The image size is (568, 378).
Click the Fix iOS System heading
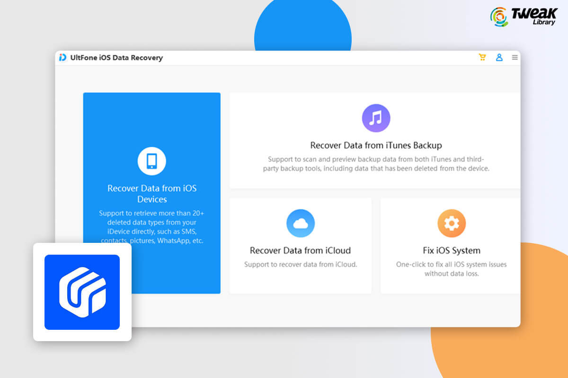[x=451, y=251]
